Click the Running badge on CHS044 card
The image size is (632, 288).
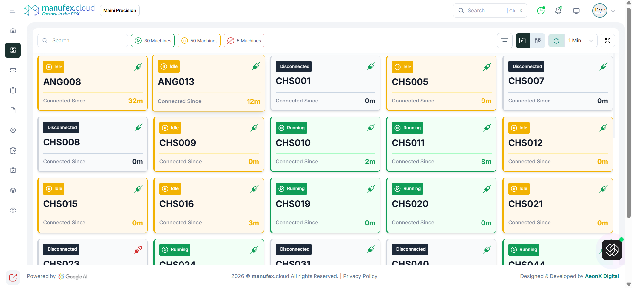click(524, 250)
